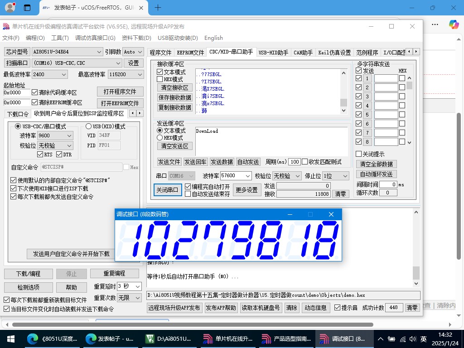Open 停止位 1位 dropdown

click(336, 176)
